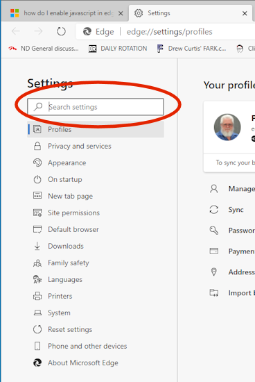Open Downloads settings arrow icon
The image size is (255, 382).
[37, 246]
